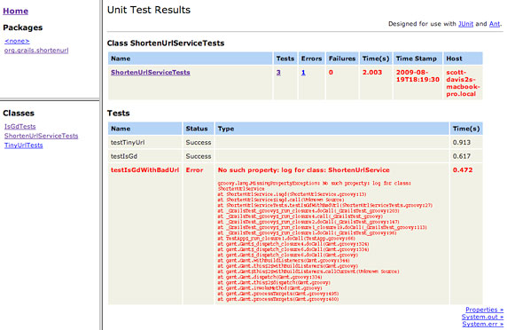Open the Properties » link
507x330 pixels.
[x=484, y=310]
